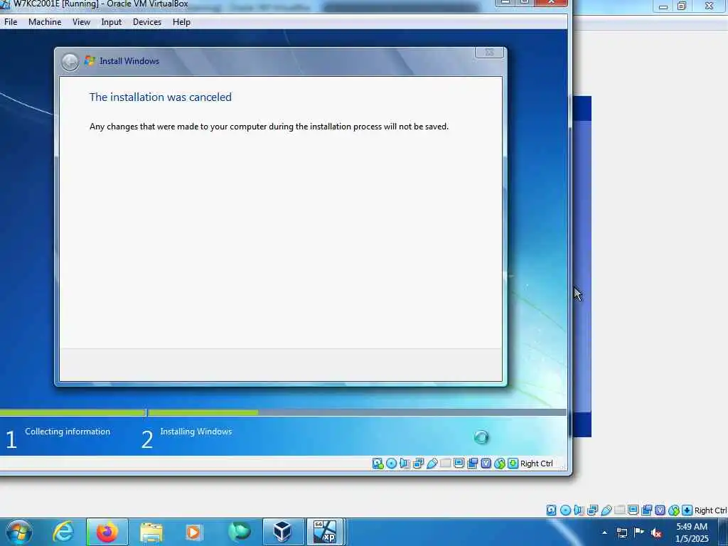Click the network indicator in W7KC2001E status bar
Screen dimensions: 728x546
pos(418,464)
